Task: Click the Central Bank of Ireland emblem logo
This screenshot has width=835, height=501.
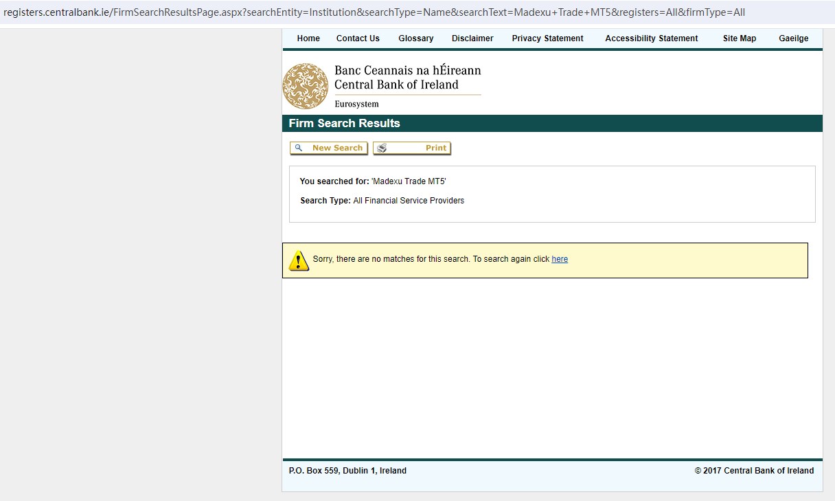Action: point(306,86)
